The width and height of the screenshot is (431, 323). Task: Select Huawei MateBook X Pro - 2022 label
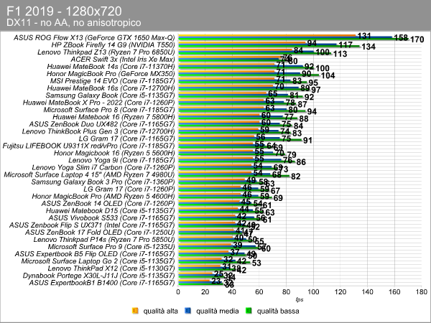tap(98, 103)
